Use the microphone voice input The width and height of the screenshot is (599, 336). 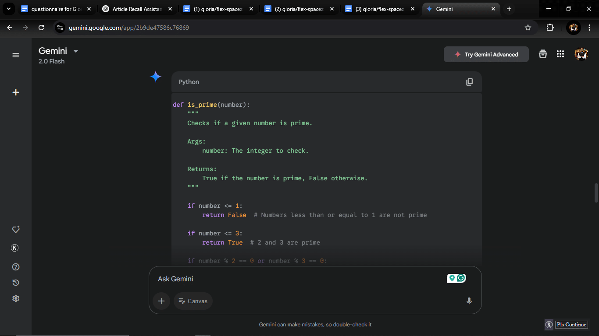[x=469, y=301]
